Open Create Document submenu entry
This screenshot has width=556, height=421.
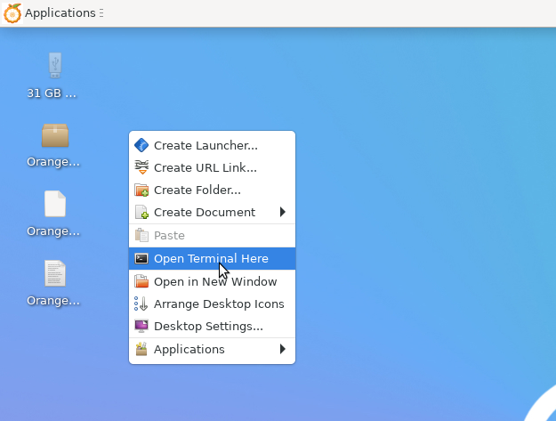tap(212, 212)
